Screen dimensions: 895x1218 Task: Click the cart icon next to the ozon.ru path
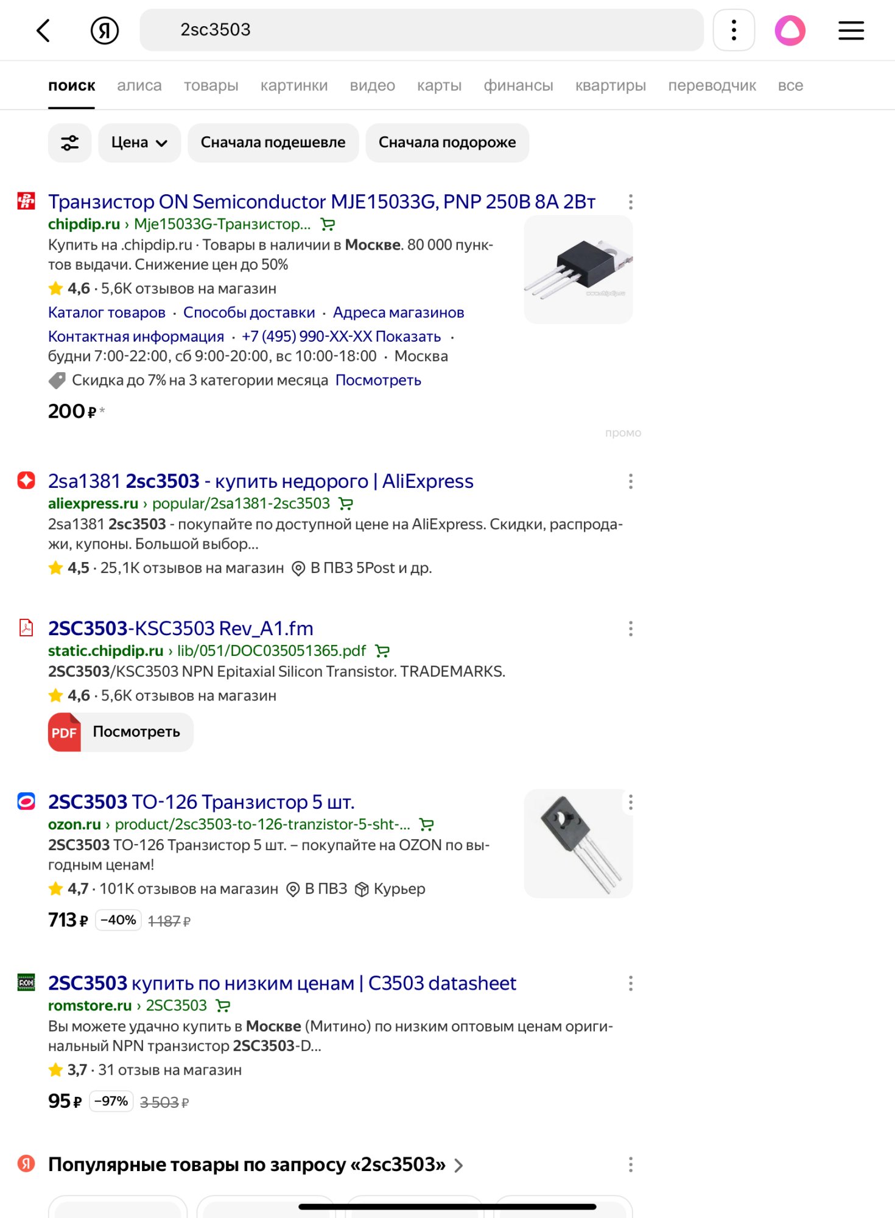(427, 825)
